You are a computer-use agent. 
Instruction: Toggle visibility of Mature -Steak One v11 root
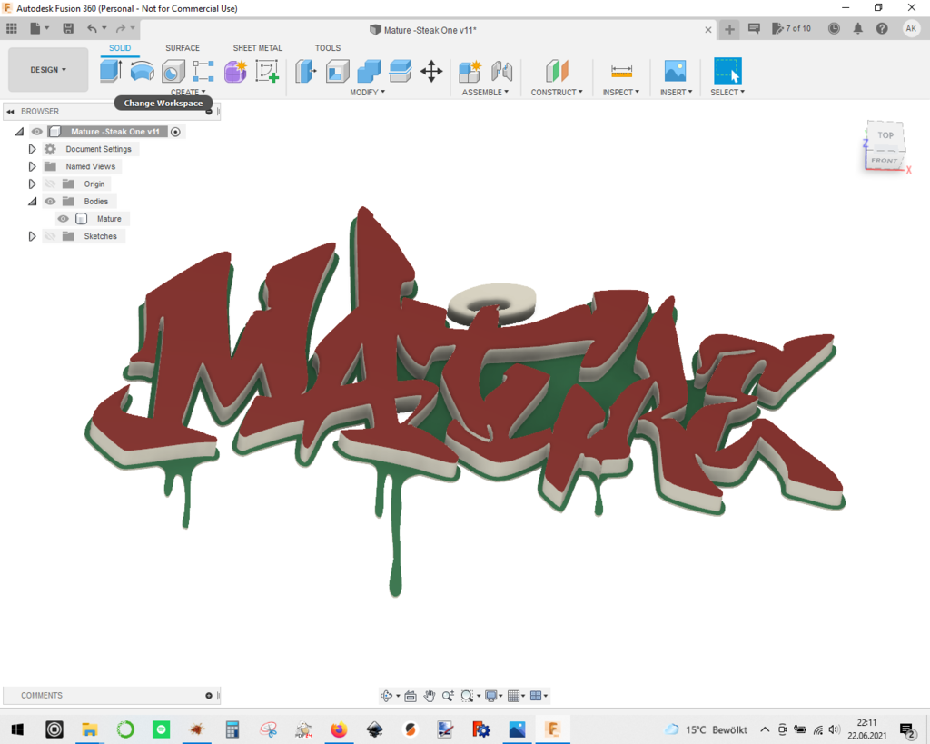(x=36, y=132)
